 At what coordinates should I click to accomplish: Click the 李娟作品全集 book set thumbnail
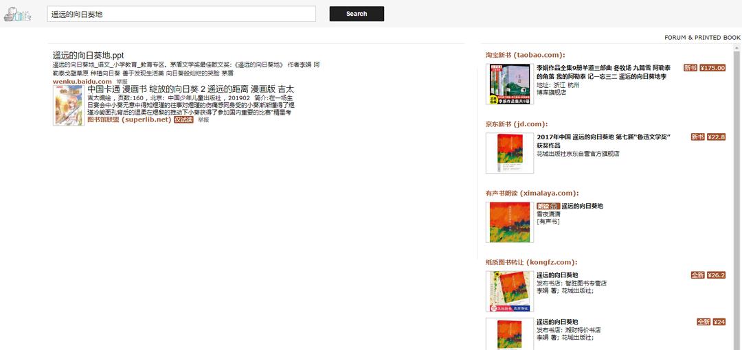click(510, 84)
